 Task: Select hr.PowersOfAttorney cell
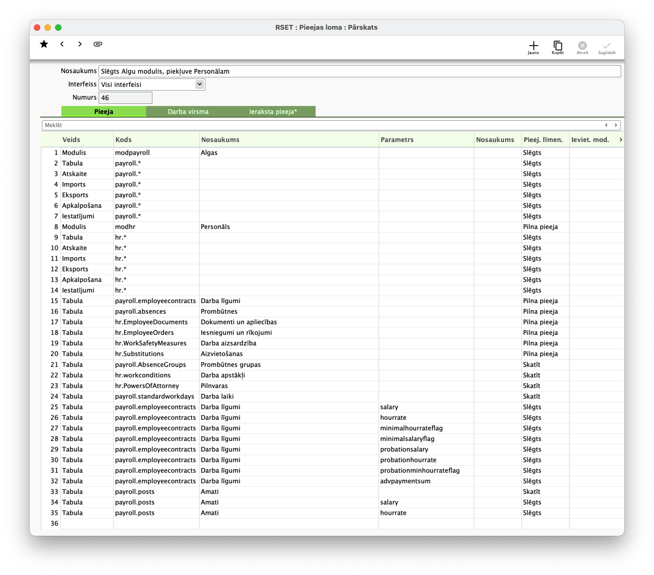(156, 386)
